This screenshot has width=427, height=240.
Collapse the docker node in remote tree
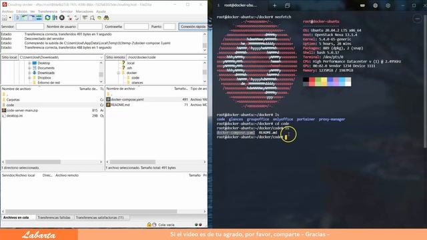coord(119,73)
